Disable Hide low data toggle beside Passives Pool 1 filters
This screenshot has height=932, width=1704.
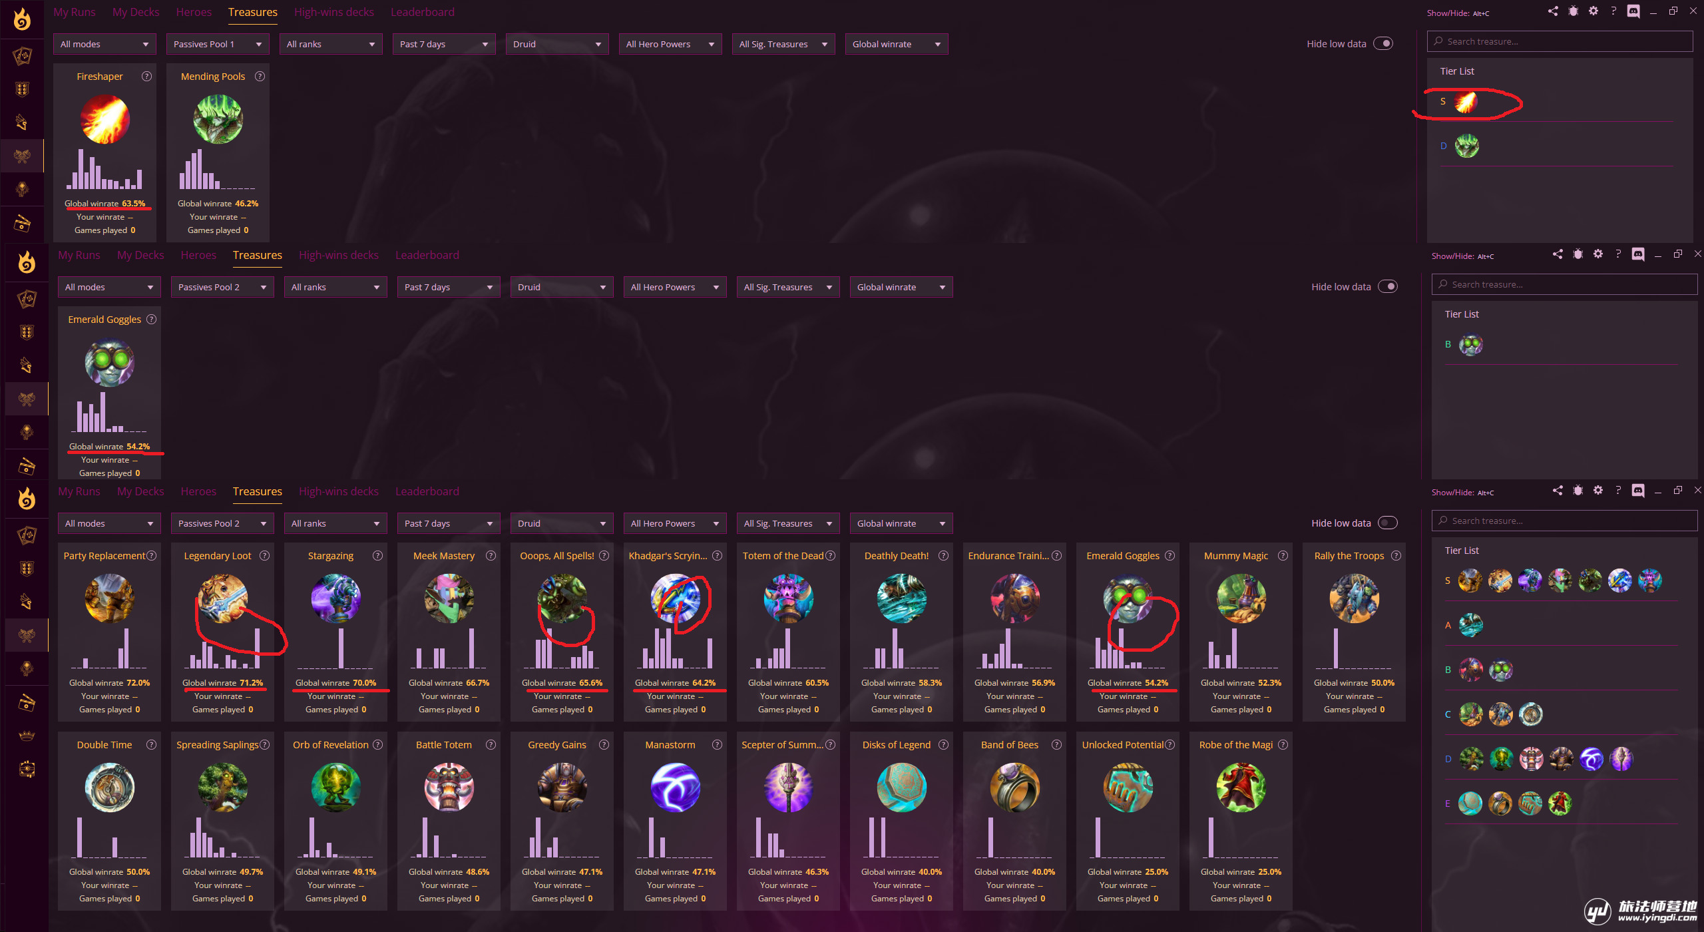(1383, 44)
